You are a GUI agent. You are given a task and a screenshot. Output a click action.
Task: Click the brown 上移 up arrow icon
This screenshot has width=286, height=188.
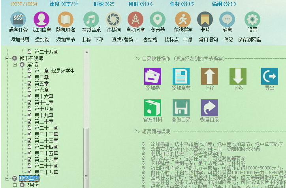pos(210,76)
